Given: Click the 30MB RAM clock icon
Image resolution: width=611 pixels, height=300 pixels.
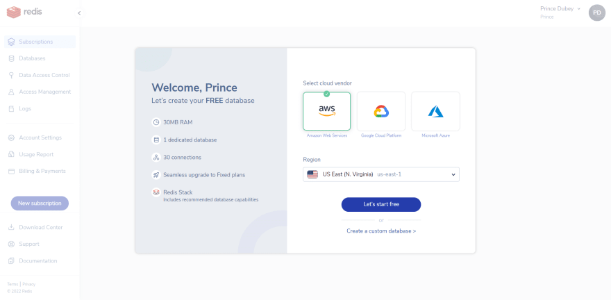Looking at the screenshot, I should 156,122.
